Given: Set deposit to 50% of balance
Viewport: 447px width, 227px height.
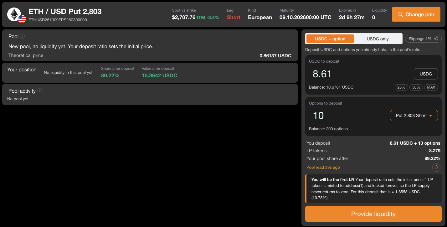Looking at the screenshot, I should (x=416, y=87).
